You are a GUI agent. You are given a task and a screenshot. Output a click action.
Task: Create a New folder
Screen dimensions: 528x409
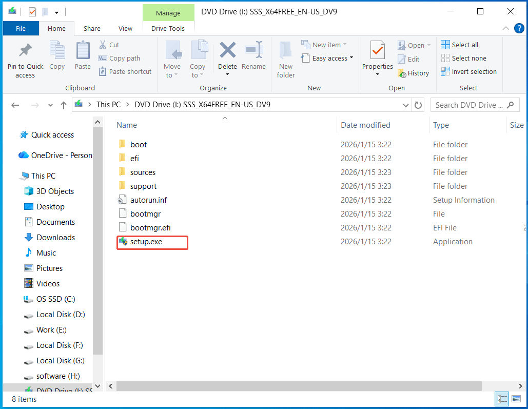click(285, 60)
